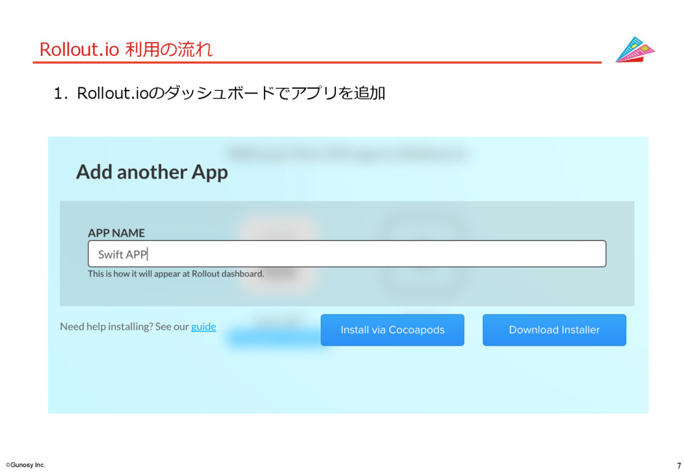This screenshot has height=473, width=684.
Task: Click the APP NAME input field
Action: coord(347,254)
